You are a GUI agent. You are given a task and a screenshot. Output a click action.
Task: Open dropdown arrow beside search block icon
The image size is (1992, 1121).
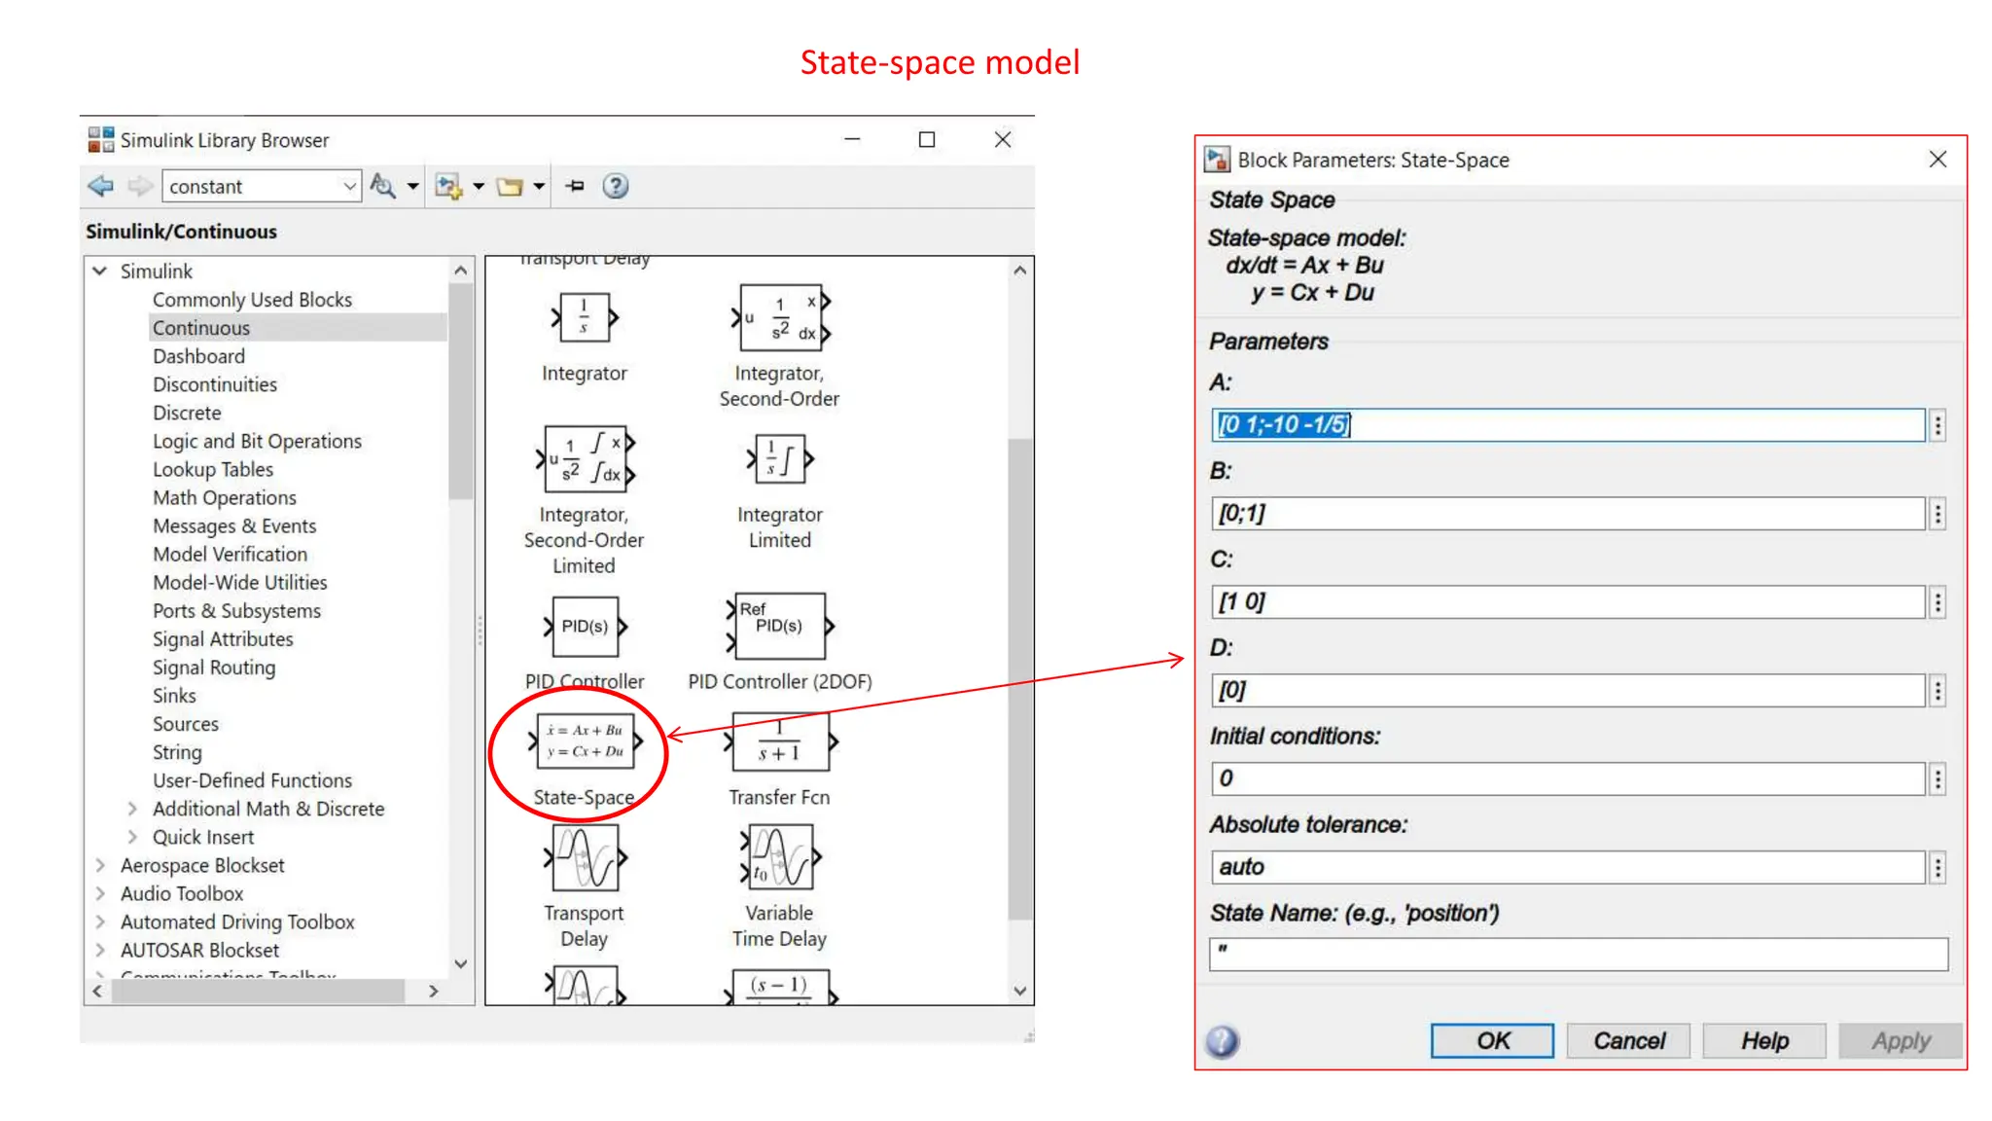[x=412, y=186]
